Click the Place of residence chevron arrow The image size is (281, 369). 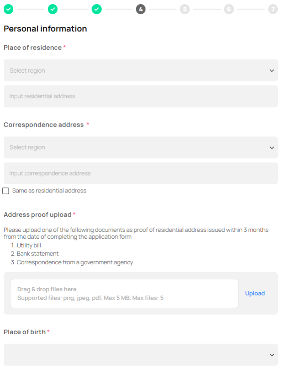pos(272,70)
